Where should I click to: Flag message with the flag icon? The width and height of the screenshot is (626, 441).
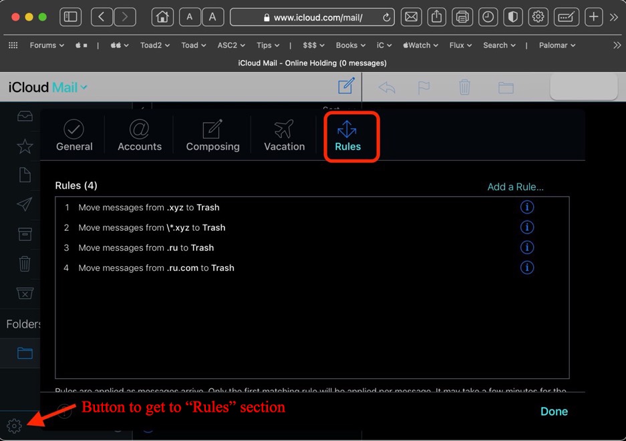coord(424,87)
